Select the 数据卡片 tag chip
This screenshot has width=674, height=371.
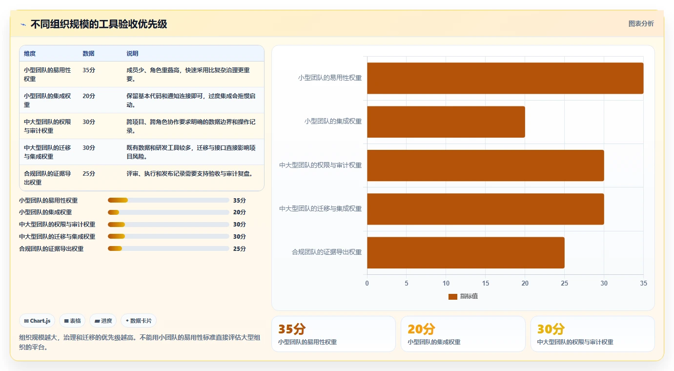pyautogui.click(x=139, y=321)
